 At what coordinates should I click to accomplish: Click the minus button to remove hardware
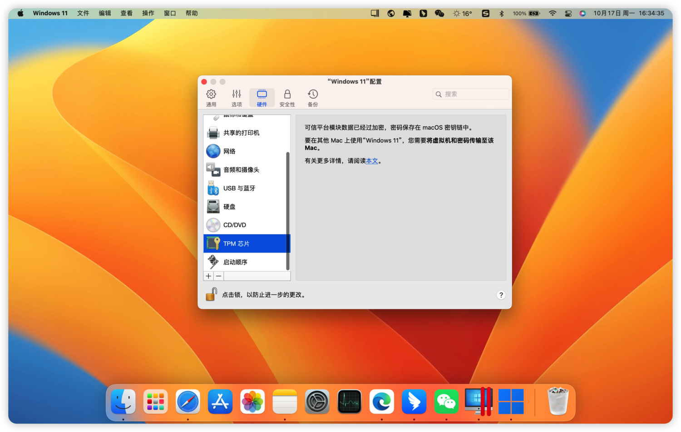pyautogui.click(x=218, y=276)
